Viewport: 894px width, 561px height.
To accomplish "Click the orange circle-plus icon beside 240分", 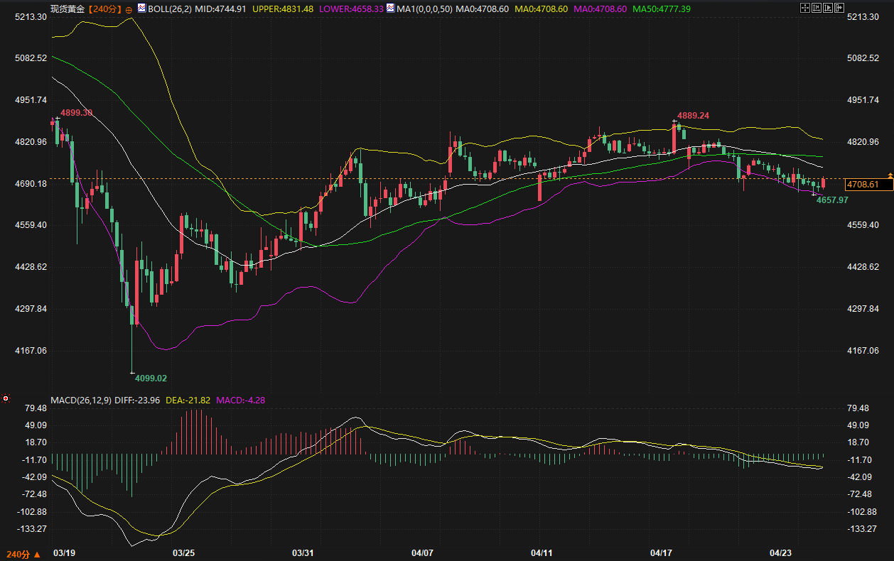I will click(129, 10).
